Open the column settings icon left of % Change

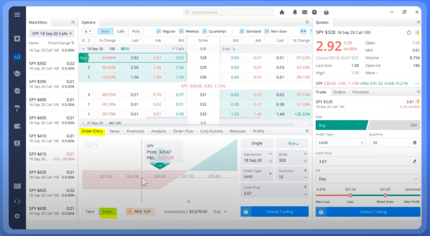point(84,40)
